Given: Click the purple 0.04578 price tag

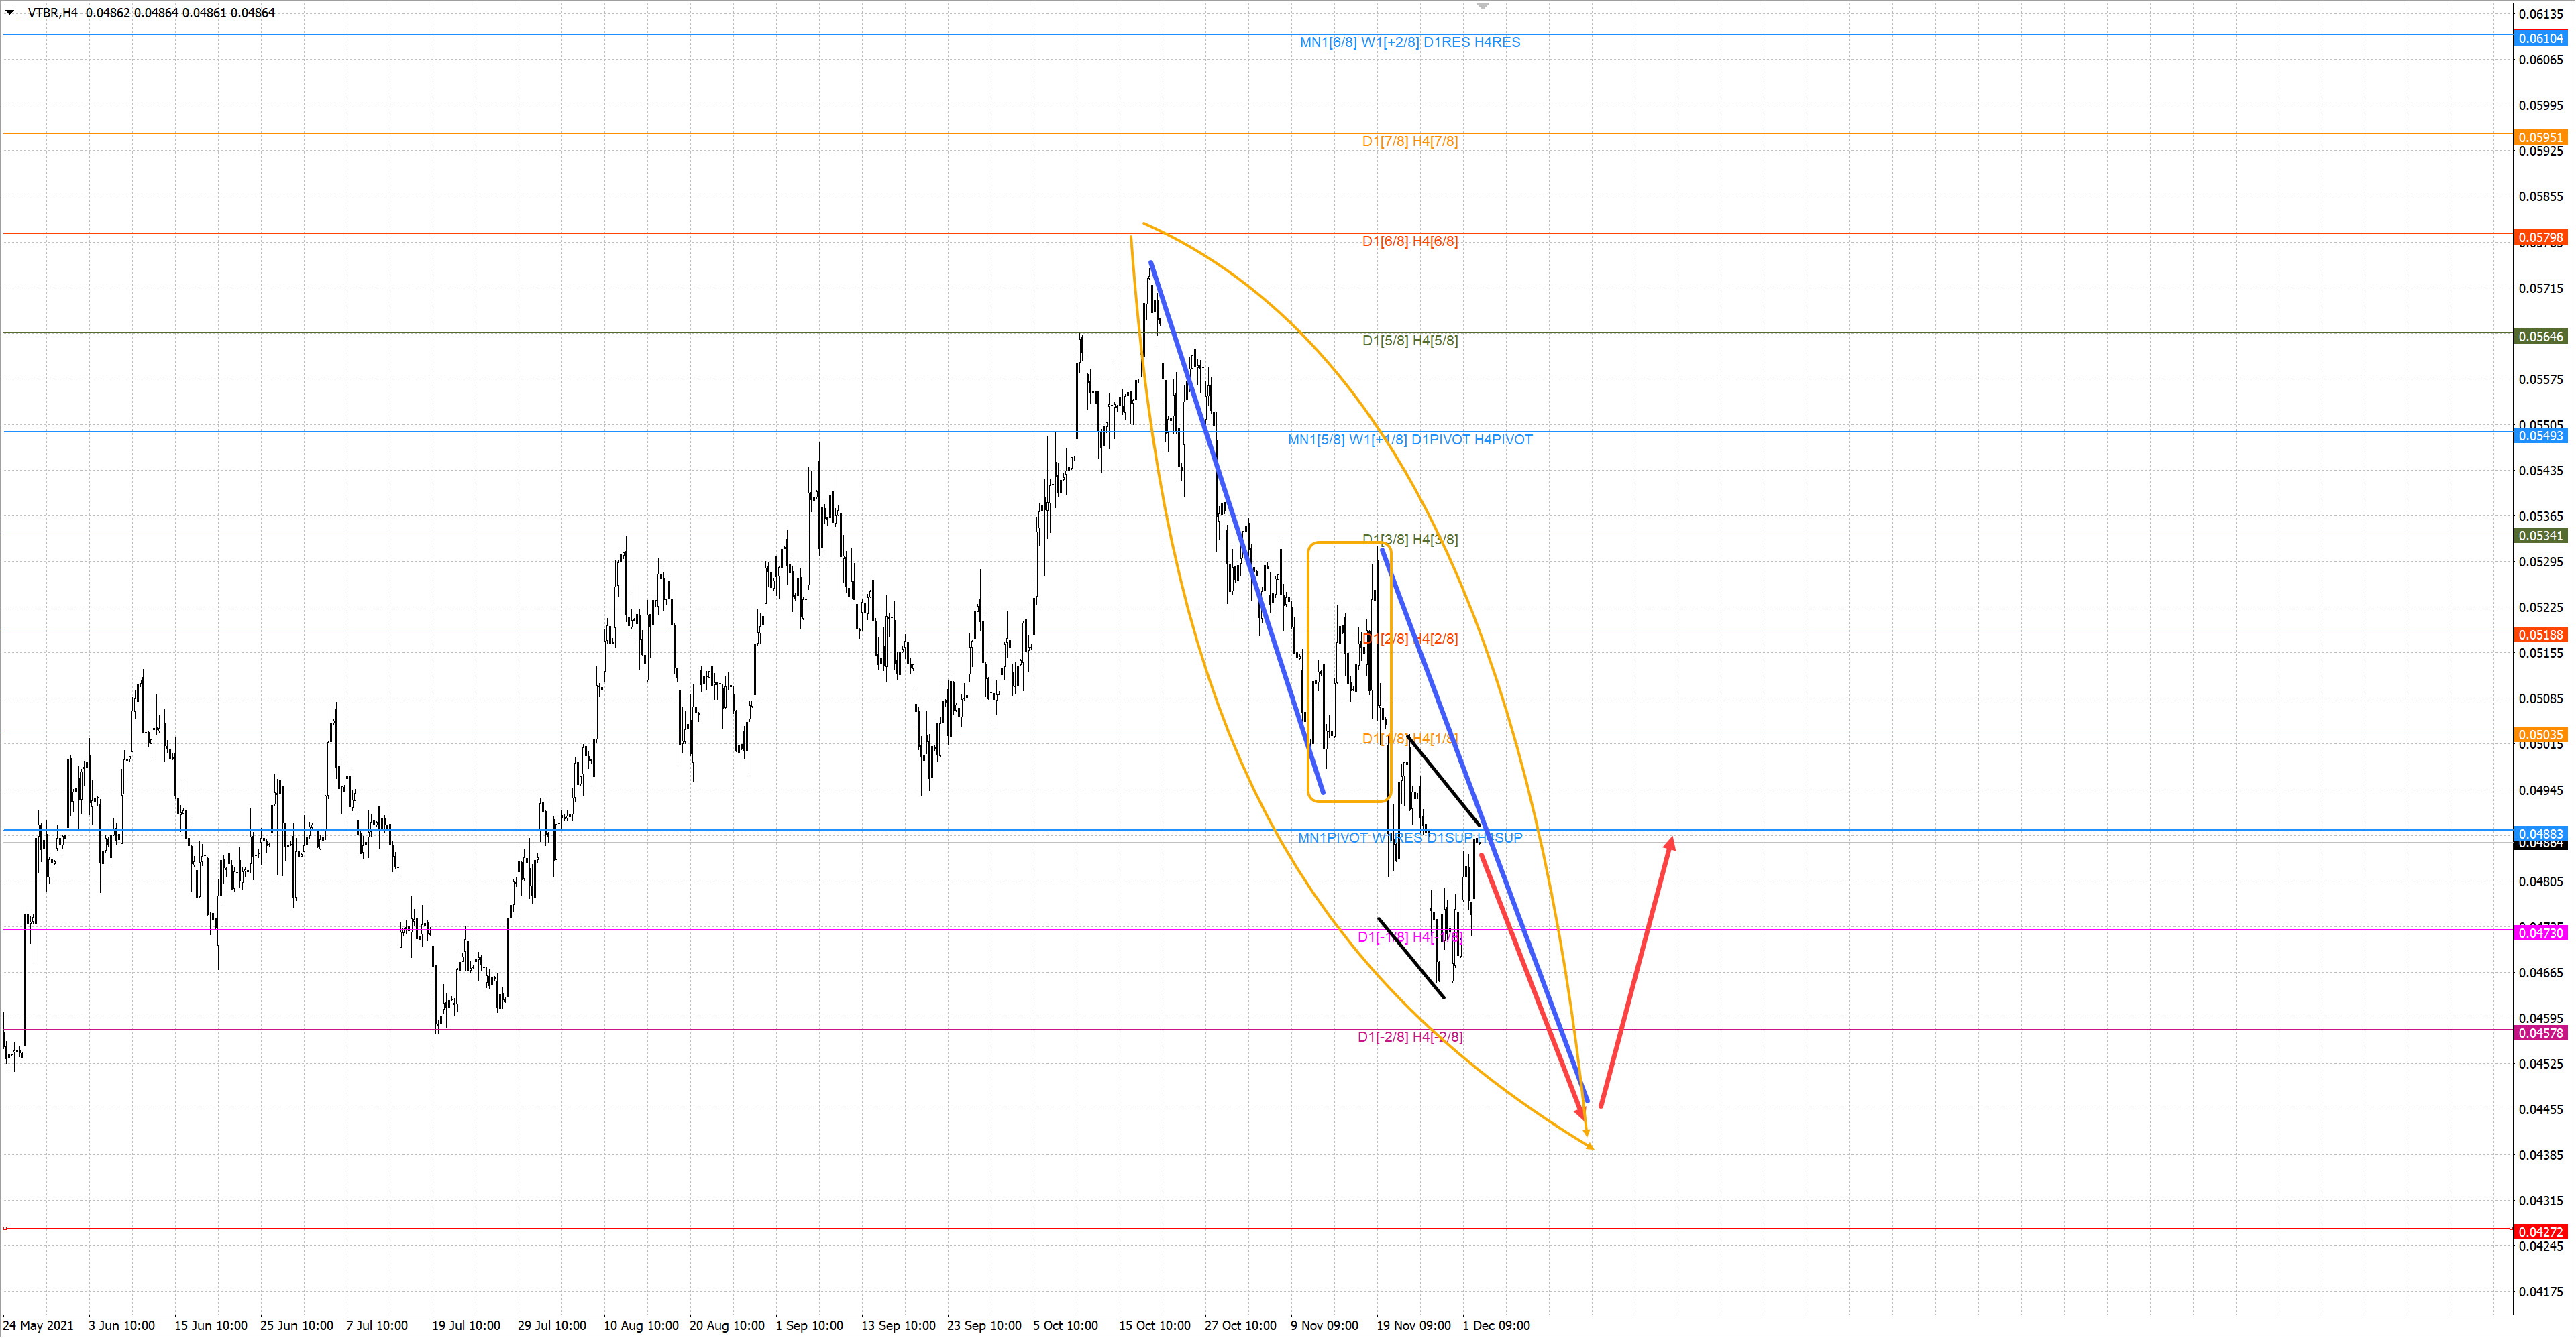Looking at the screenshot, I should 2540,1032.
